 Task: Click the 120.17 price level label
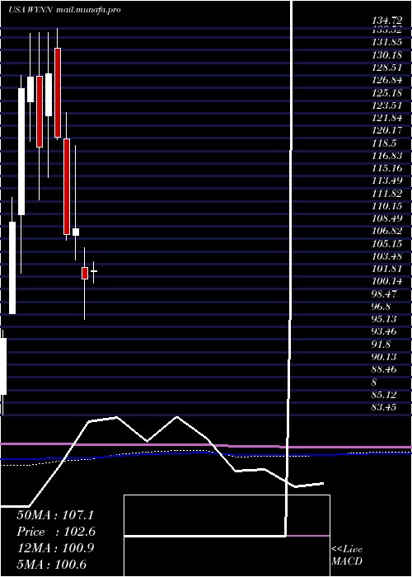(389, 130)
